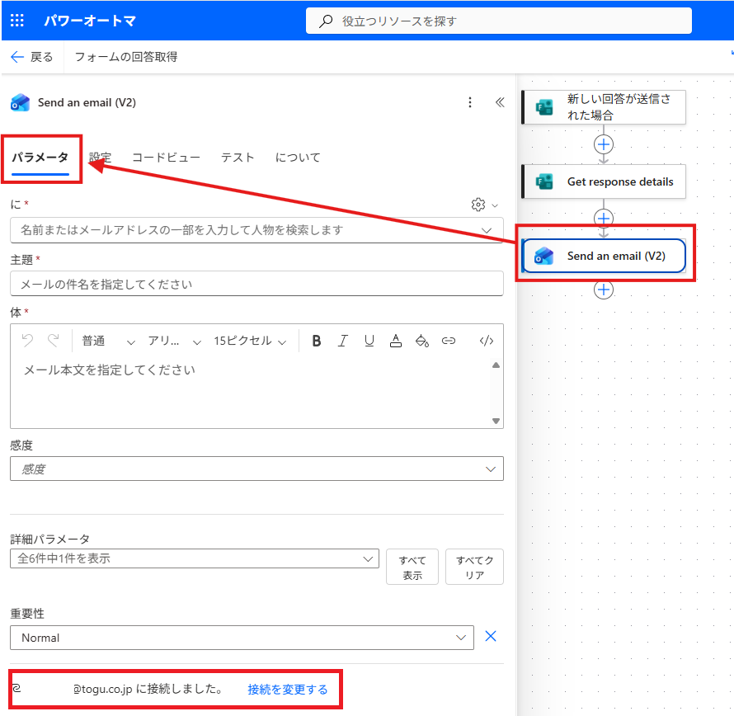The image size is (734, 716).
Task: Switch to the テスト tab
Action: point(238,158)
